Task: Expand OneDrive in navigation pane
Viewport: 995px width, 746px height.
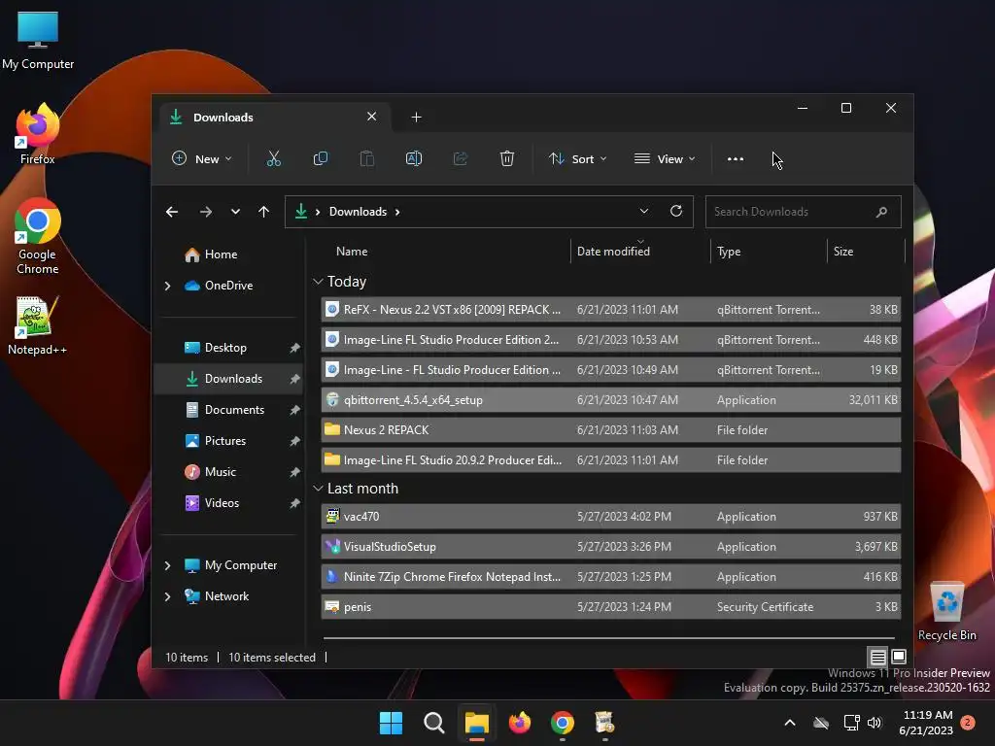Action: point(167,287)
